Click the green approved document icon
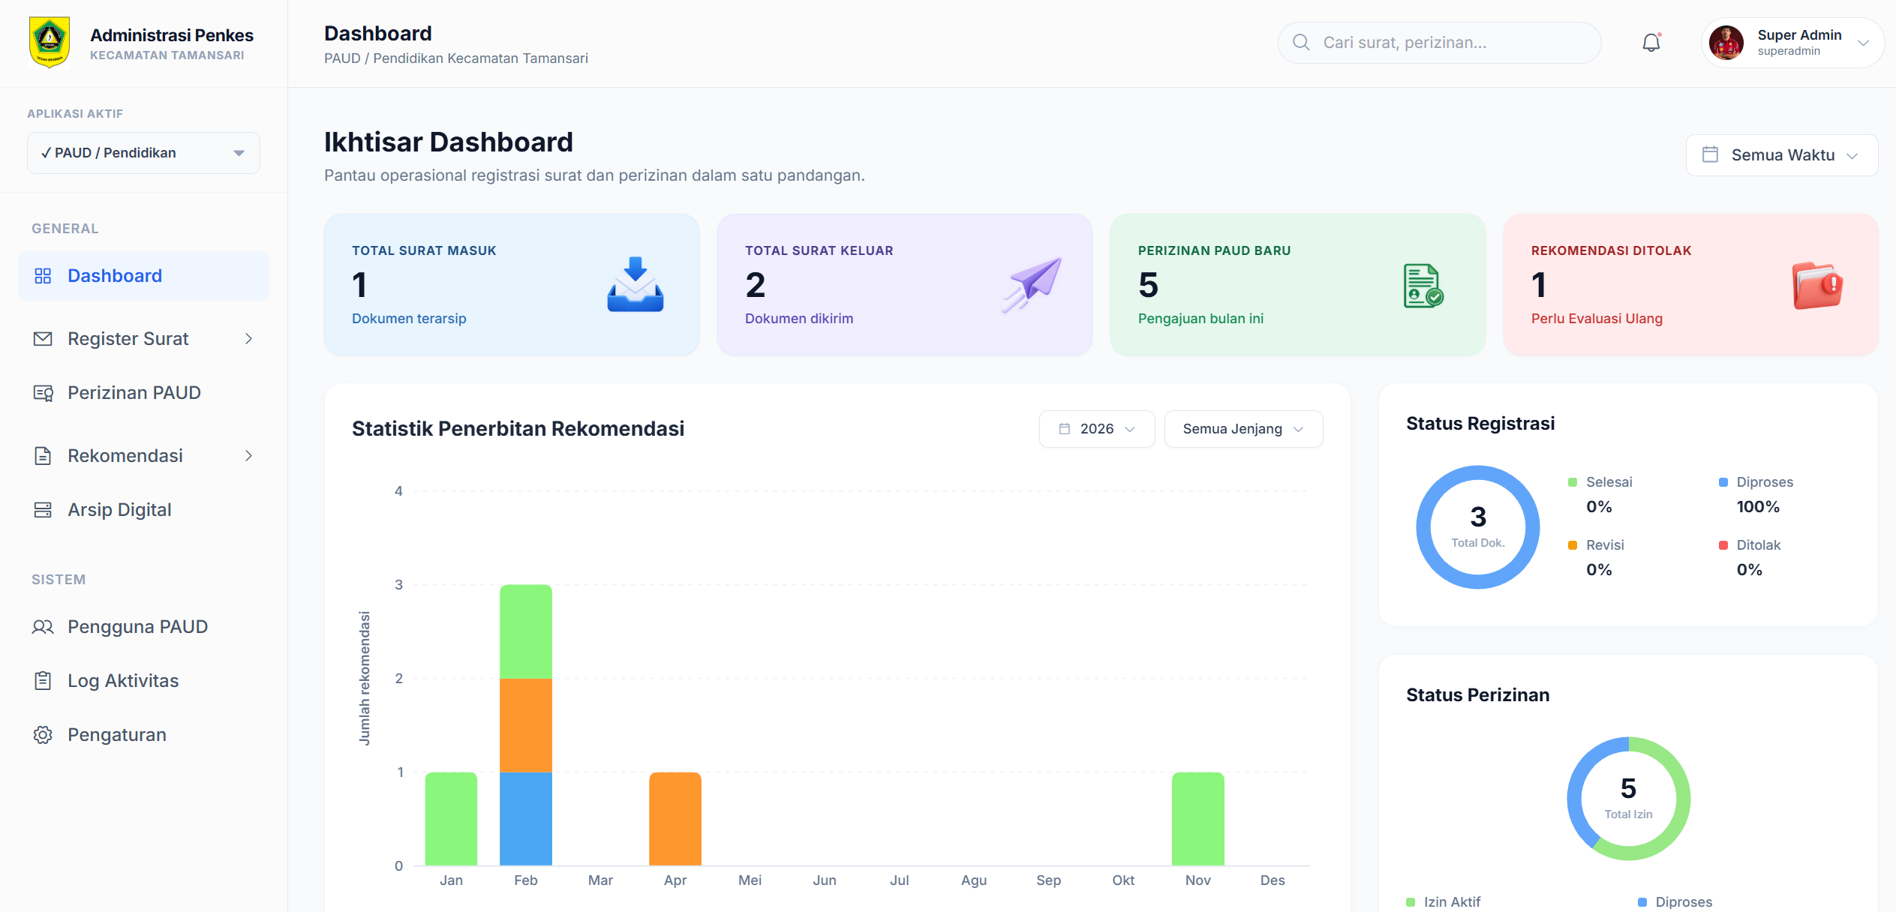The height and width of the screenshot is (912, 1896). coord(1423,286)
